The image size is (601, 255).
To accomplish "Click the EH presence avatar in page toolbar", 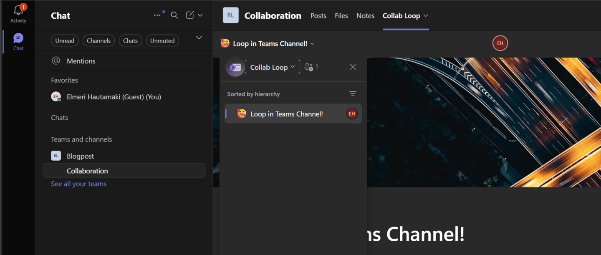I will point(500,43).
